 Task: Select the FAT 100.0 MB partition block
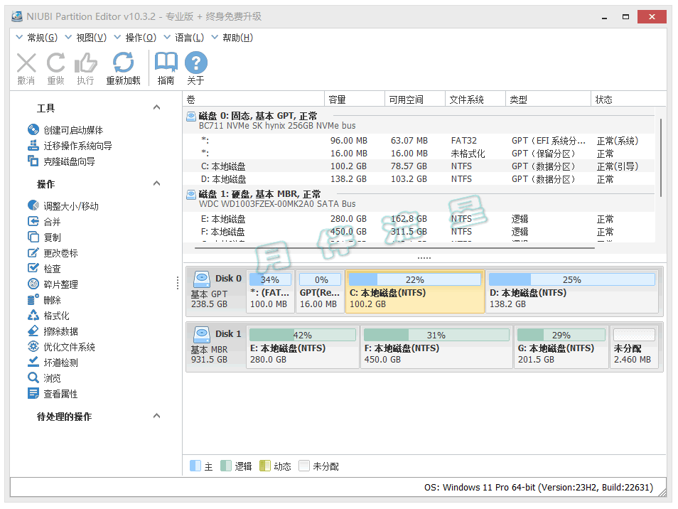[x=270, y=291]
